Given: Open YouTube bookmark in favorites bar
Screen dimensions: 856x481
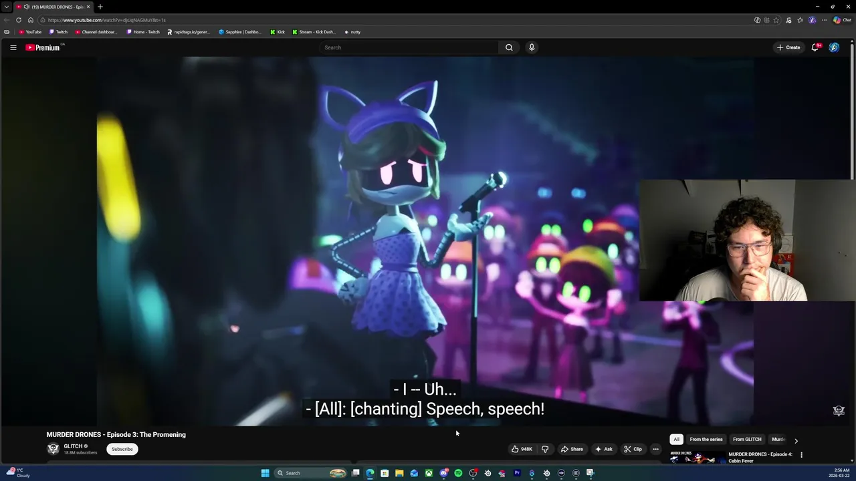Looking at the screenshot, I should (30, 32).
